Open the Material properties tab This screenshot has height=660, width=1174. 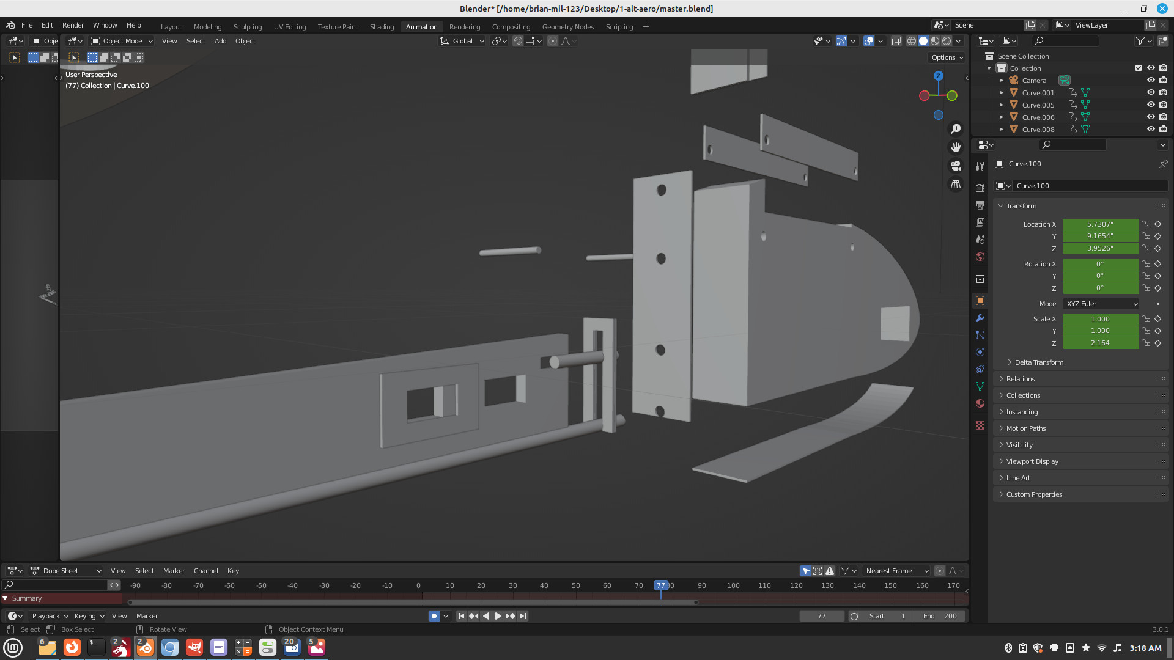(980, 403)
